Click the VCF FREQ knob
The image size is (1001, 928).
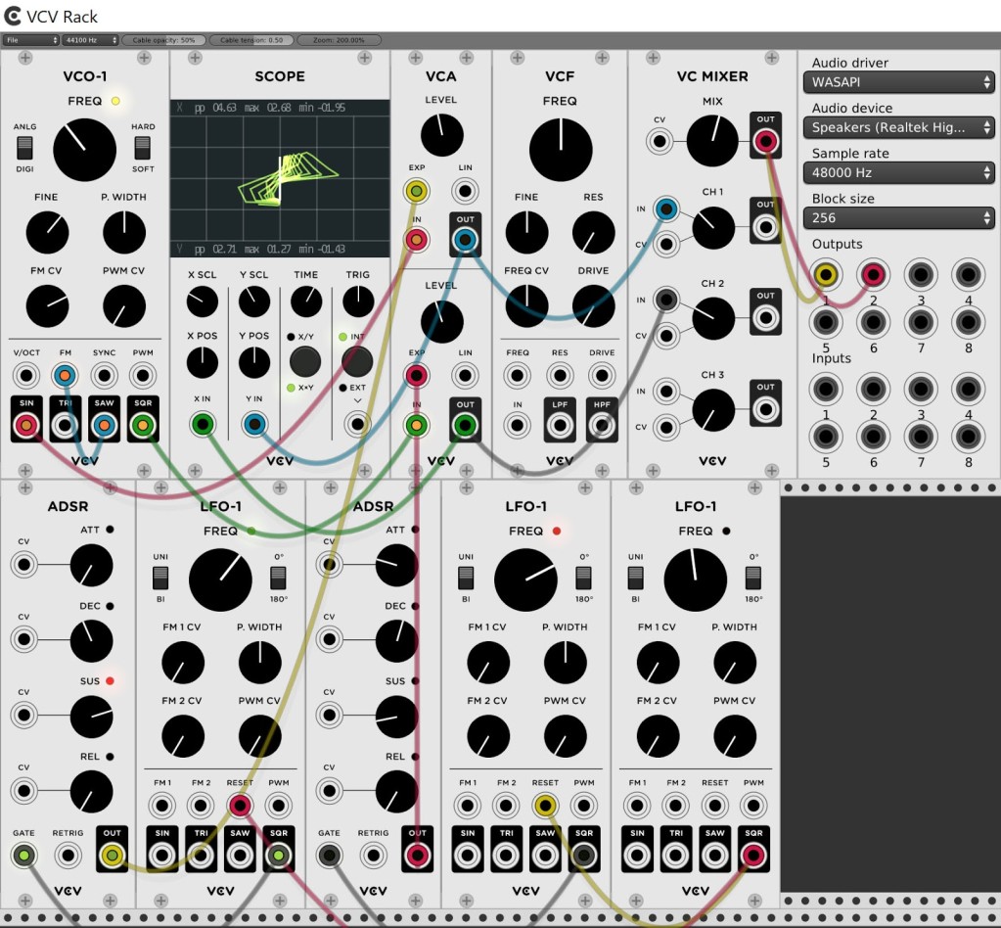coord(561,149)
